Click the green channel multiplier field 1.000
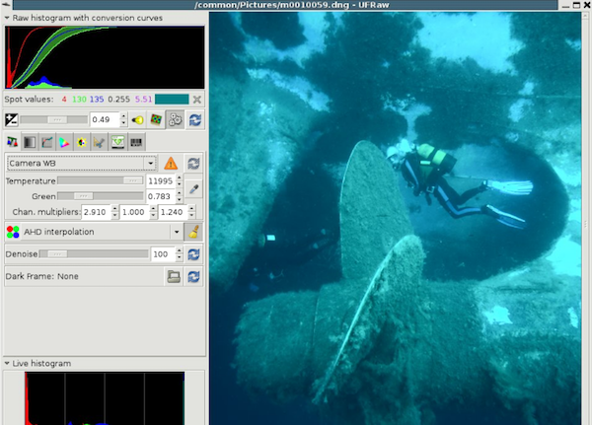The height and width of the screenshot is (425, 592). (x=134, y=212)
